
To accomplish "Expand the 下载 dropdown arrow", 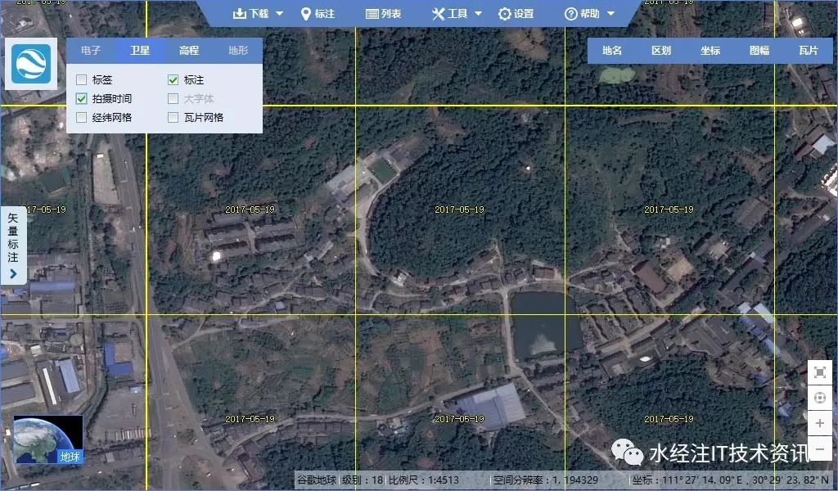I will click(277, 13).
